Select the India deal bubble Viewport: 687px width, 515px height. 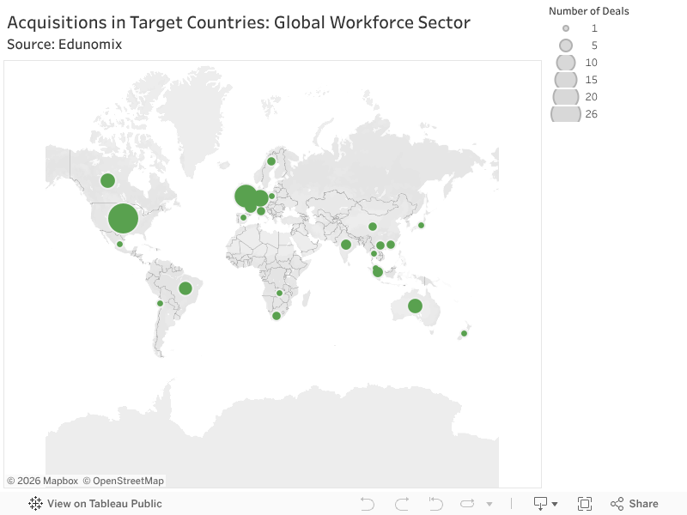[346, 245]
